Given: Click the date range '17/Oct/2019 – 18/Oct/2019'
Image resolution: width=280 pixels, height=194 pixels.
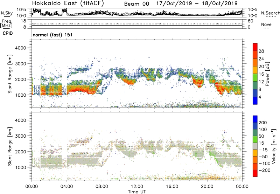Looking at the screenshot, I should coord(197,4).
